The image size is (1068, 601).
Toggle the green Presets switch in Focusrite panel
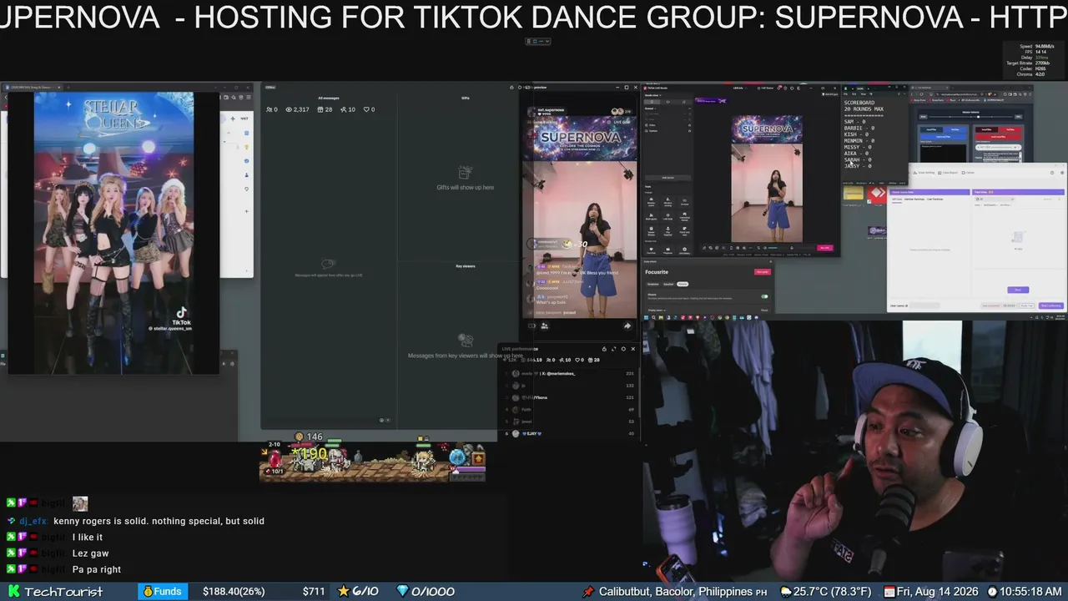(x=764, y=296)
